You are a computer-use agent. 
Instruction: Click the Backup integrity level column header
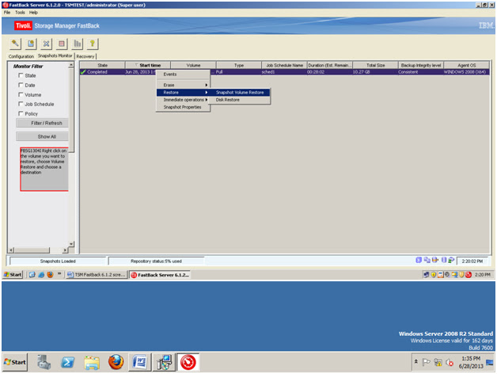click(x=421, y=65)
